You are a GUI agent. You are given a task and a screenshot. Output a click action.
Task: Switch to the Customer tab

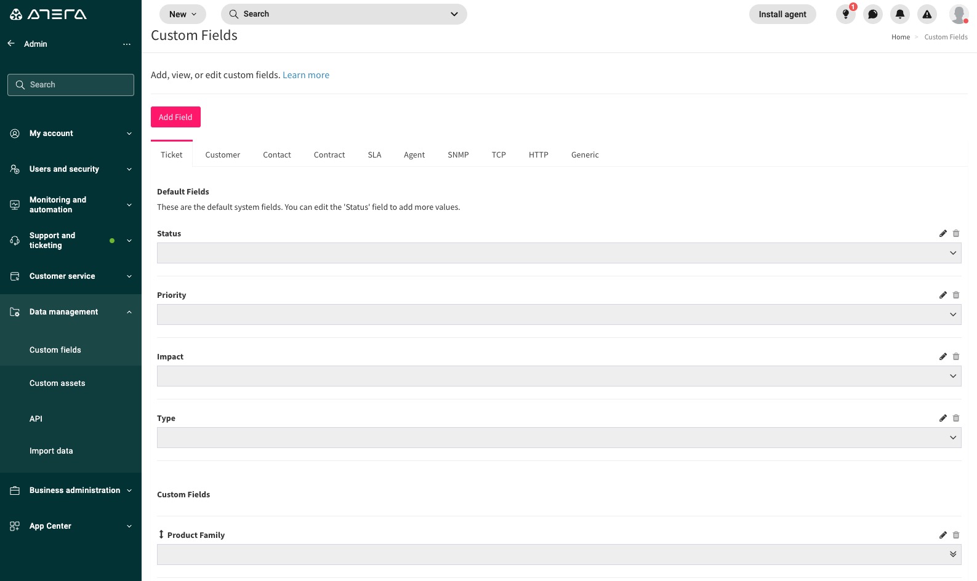[223, 154]
